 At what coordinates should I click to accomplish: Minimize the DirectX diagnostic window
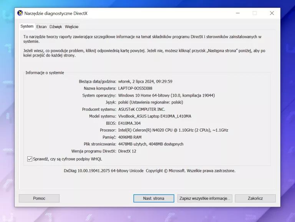pyautogui.click(x=237, y=13)
